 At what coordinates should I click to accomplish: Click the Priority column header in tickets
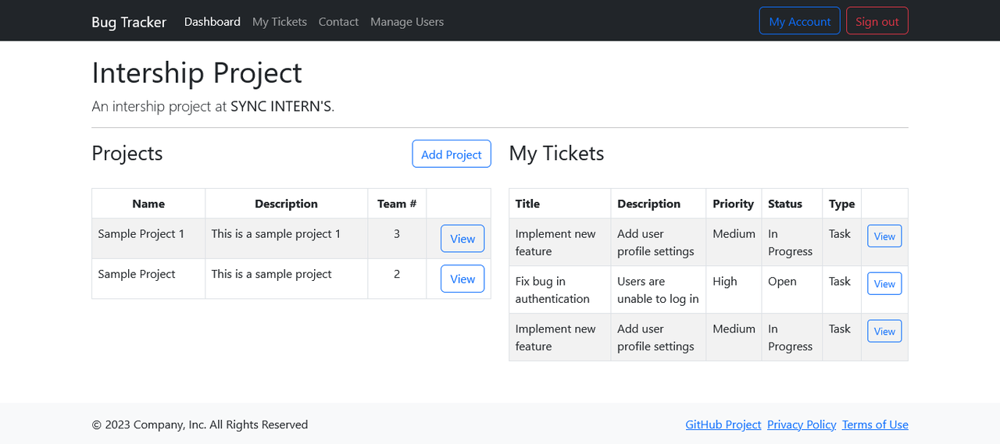pos(734,204)
